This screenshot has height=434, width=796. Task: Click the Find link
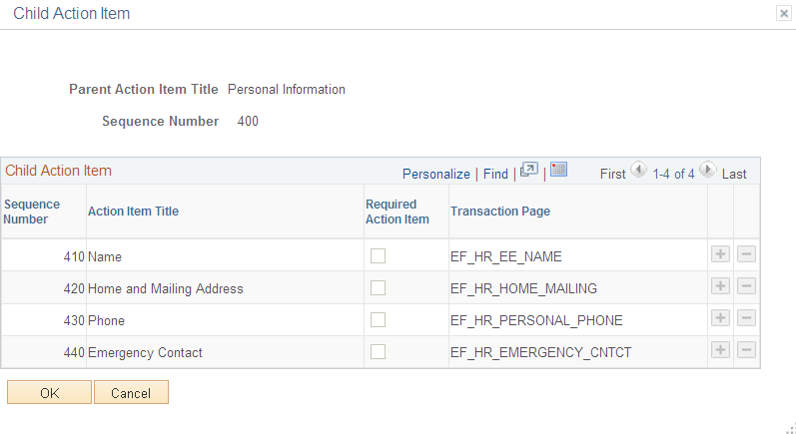(x=495, y=174)
